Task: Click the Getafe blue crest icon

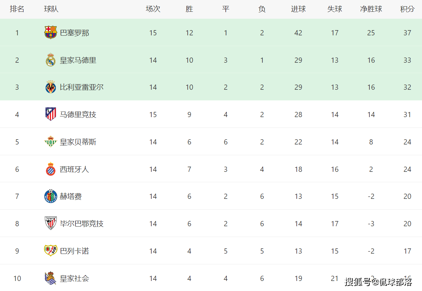Action: 51,196
